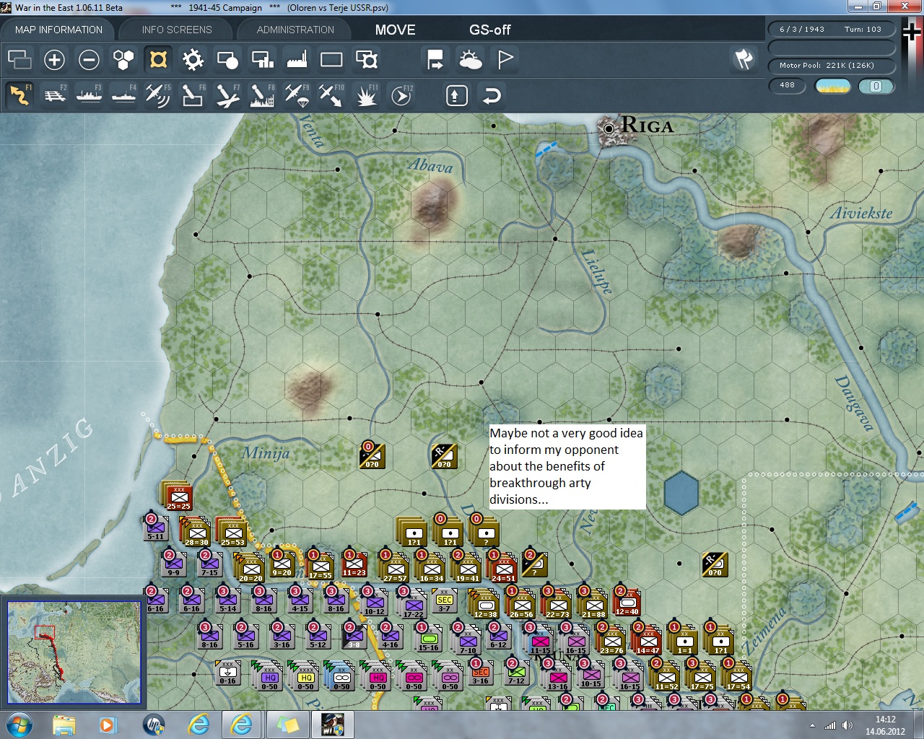Open Windows Media Player taskbar icon
Image resolution: width=924 pixels, height=739 pixels.
(x=108, y=725)
